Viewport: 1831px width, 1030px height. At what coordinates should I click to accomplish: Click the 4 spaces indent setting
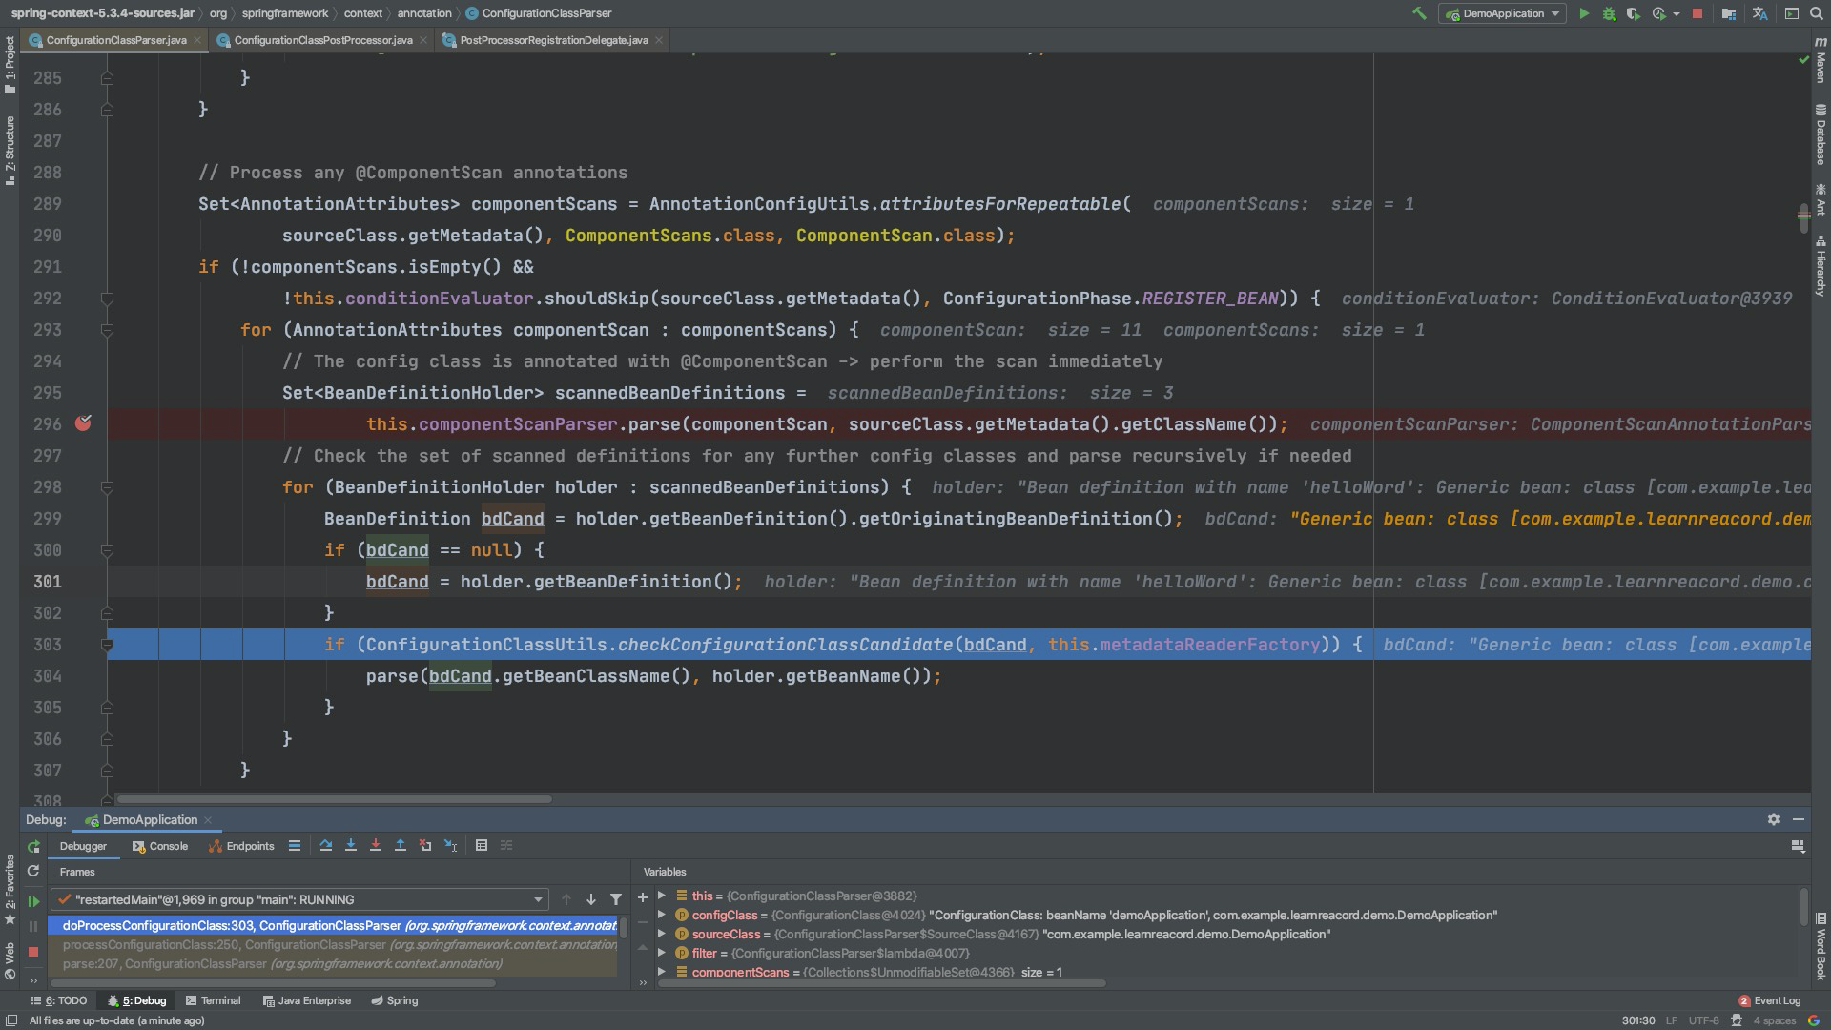pyautogui.click(x=1774, y=1020)
